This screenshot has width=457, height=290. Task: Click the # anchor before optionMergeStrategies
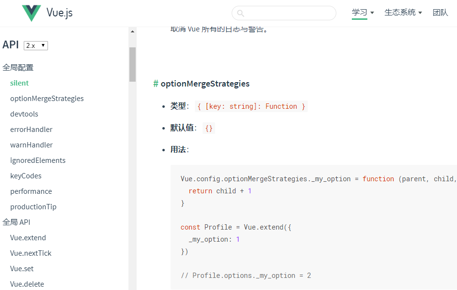pyautogui.click(x=156, y=84)
